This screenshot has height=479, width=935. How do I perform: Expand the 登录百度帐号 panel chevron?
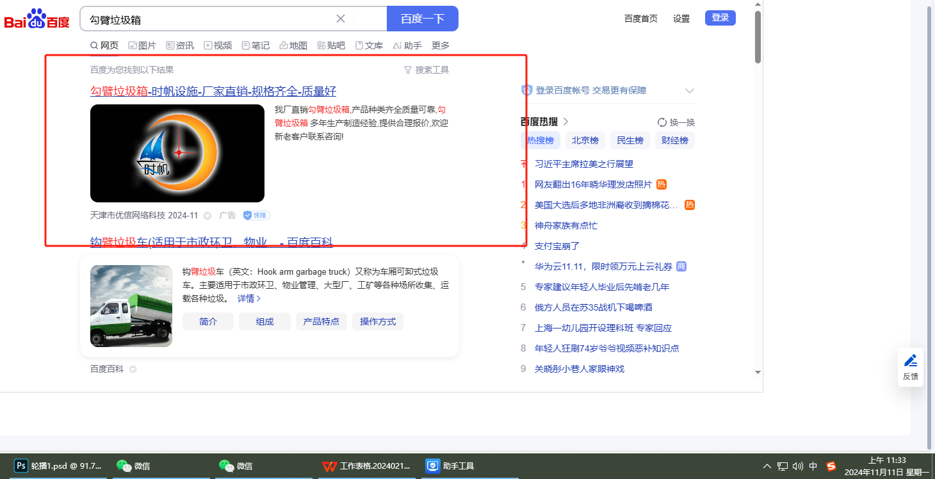coord(689,90)
